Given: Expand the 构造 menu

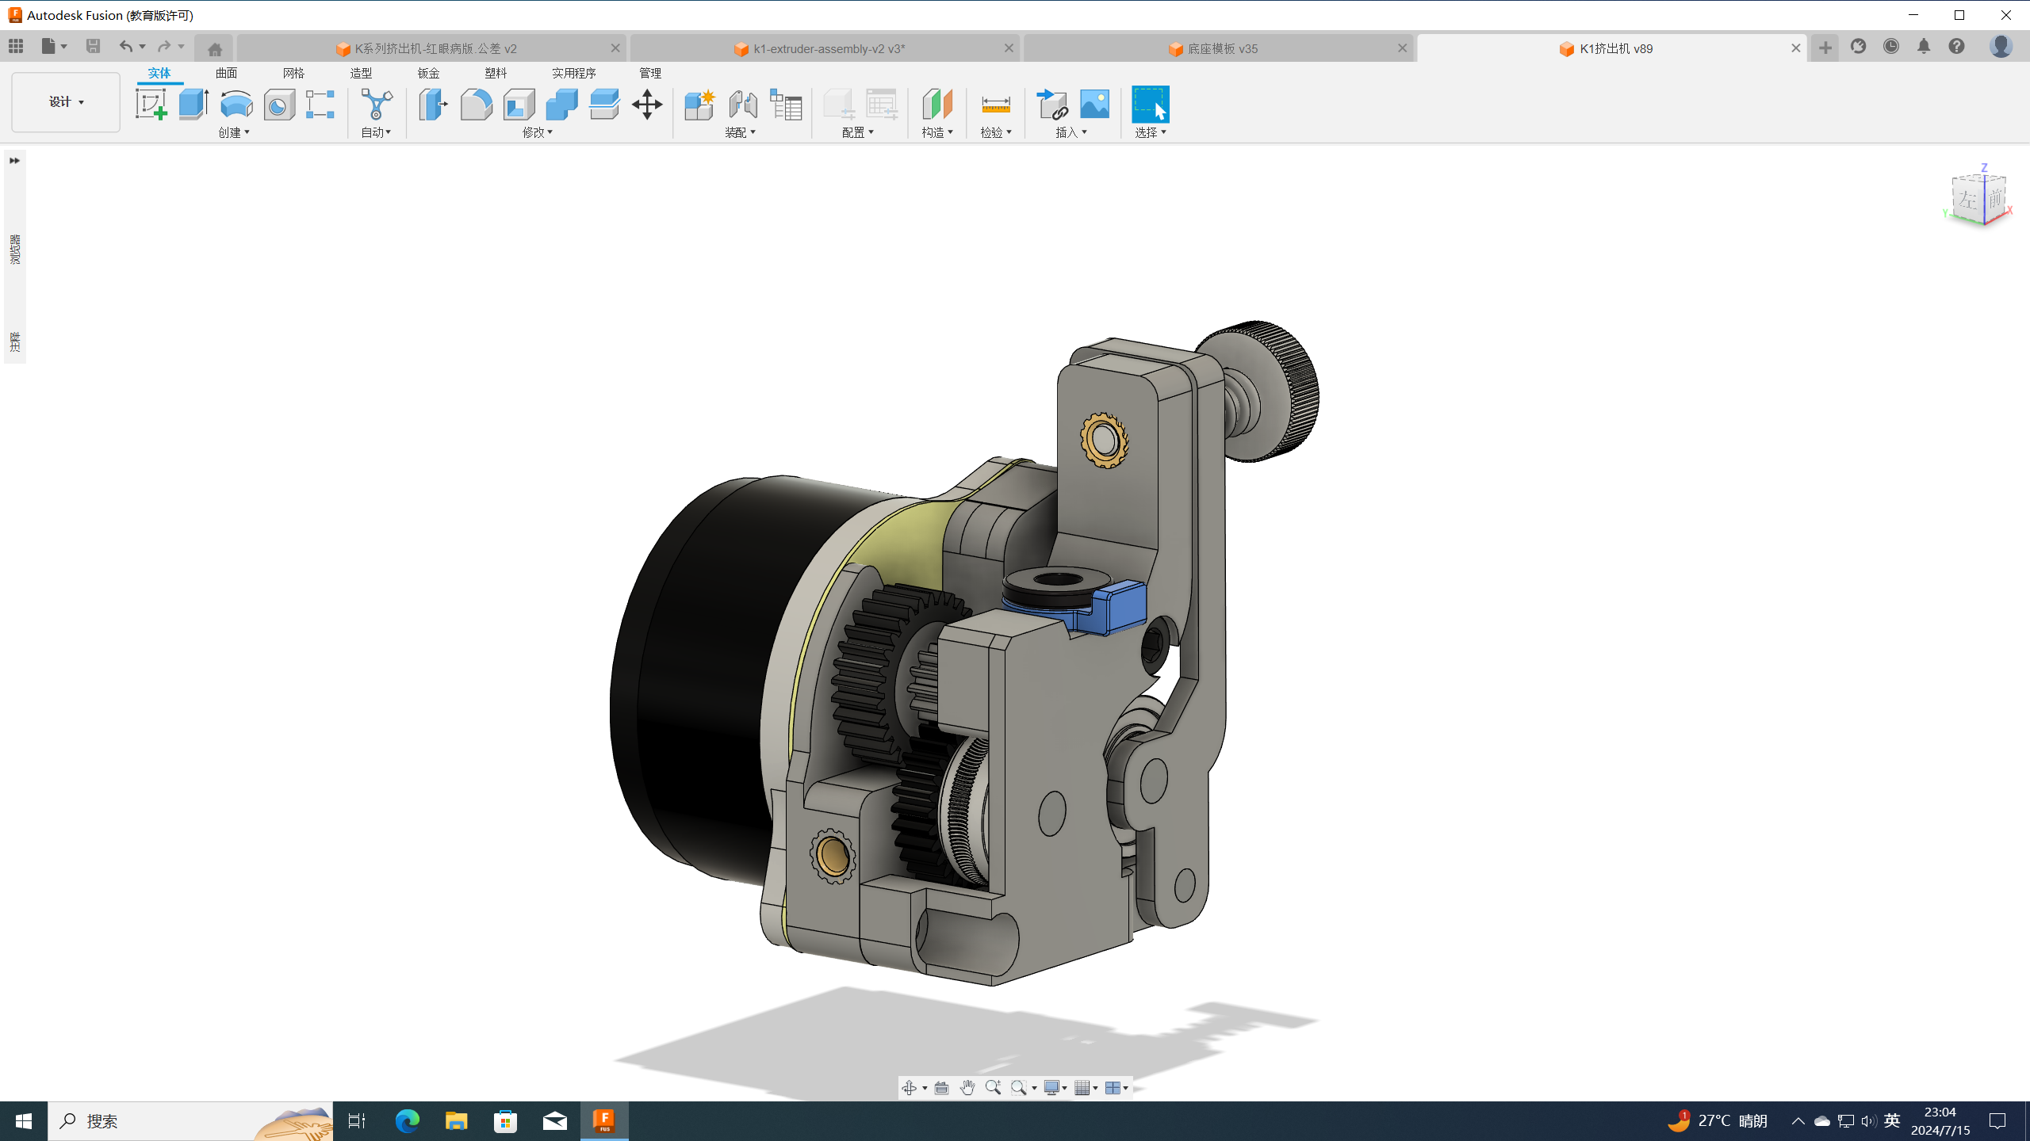Looking at the screenshot, I should coord(937,132).
